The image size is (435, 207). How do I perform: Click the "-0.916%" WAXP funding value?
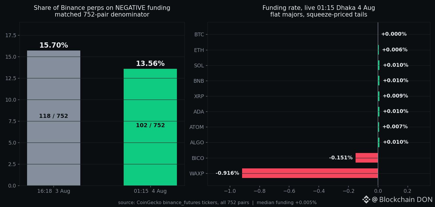click(227, 173)
